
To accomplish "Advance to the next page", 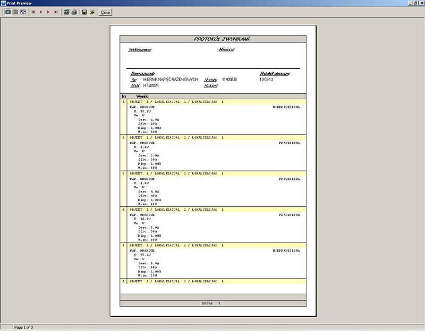I will click(48, 12).
